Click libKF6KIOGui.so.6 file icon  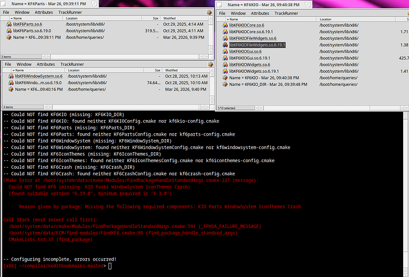point(225,51)
